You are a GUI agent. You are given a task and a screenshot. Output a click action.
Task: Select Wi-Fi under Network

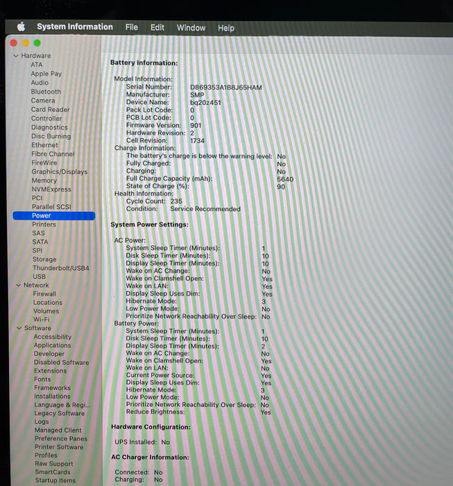coord(42,319)
